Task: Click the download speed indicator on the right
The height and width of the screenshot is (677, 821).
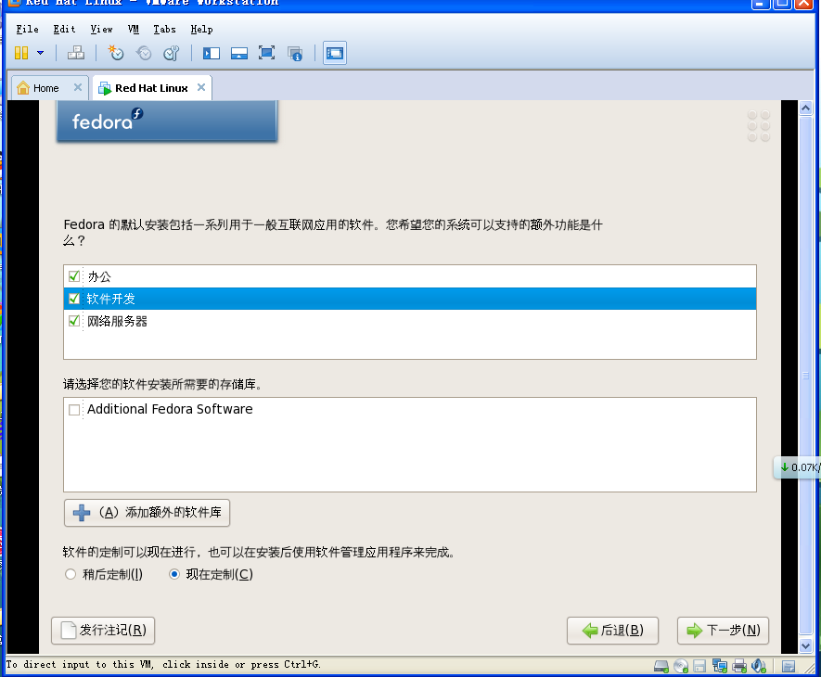Action: click(x=798, y=467)
